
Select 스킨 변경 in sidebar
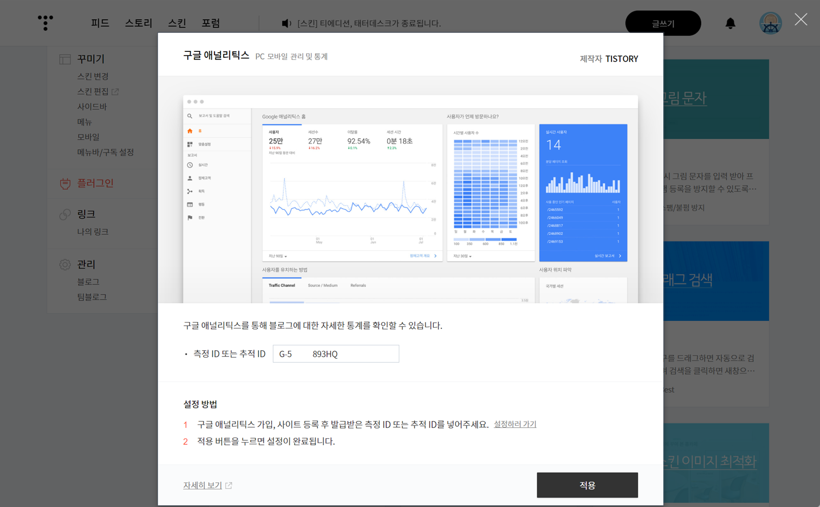tap(93, 76)
